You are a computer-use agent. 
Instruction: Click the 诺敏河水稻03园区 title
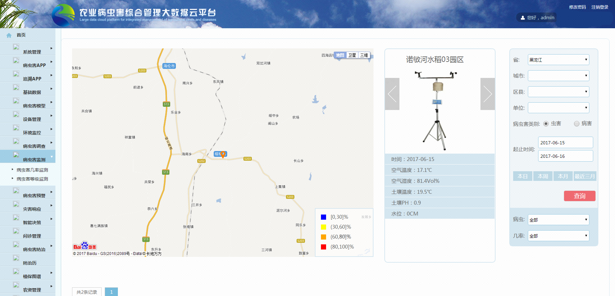pos(435,60)
